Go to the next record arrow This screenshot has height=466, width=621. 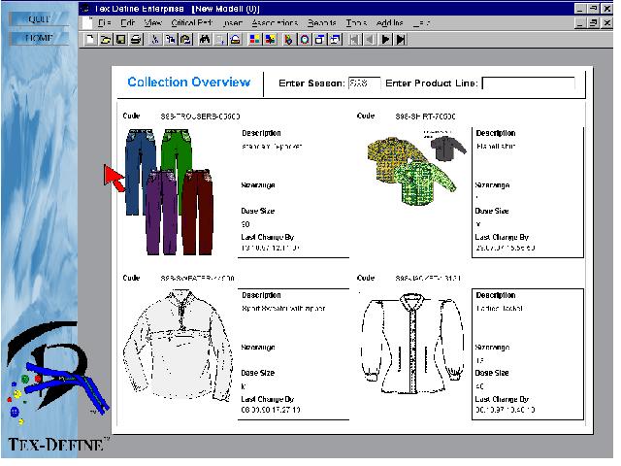pos(385,40)
